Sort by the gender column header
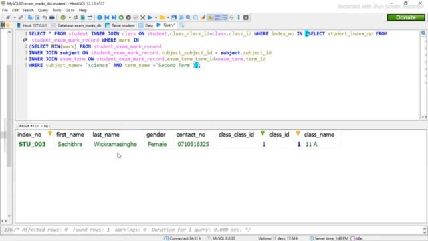The width and height of the screenshot is (428, 241). point(159,134)
